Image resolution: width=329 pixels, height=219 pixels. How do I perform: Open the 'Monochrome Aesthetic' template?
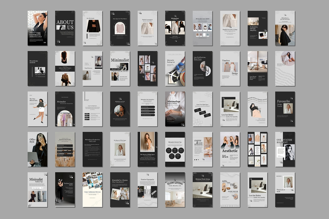38,68
